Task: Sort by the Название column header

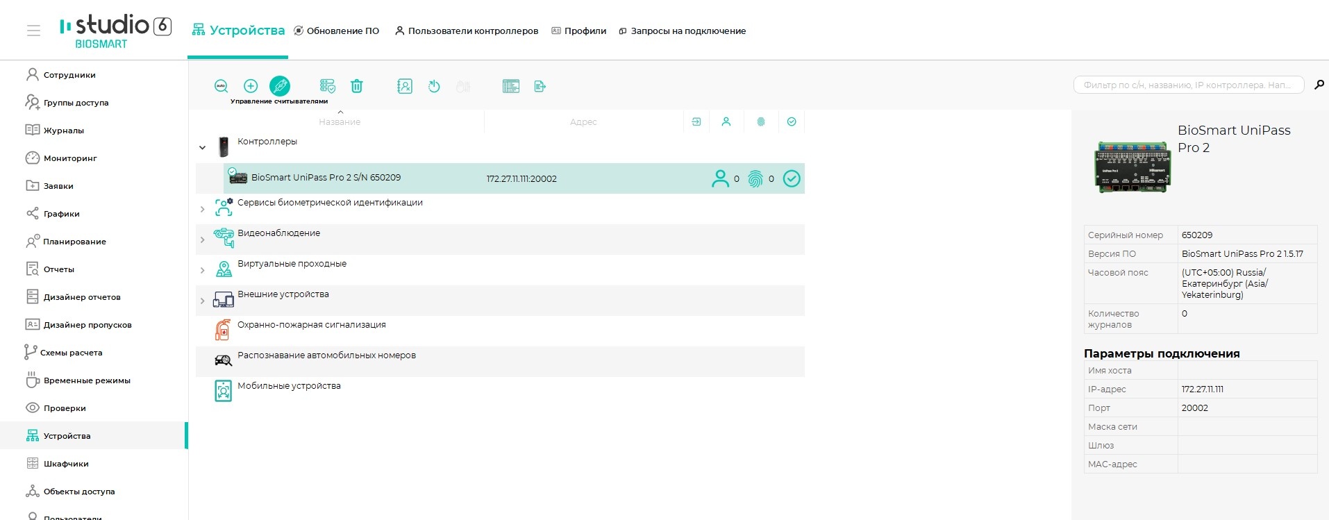Action: click(340, 121)
